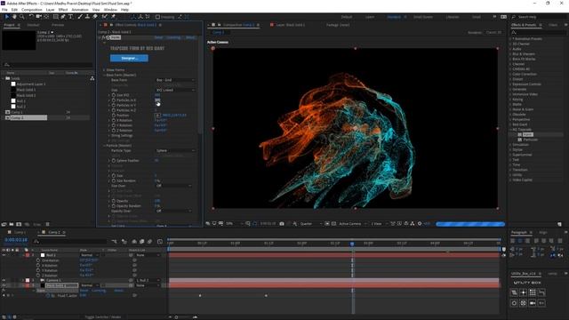Expand the Show Forms group
Viewport: 569px width, 320px height.
pyautogui.click(x=104, y=70)
